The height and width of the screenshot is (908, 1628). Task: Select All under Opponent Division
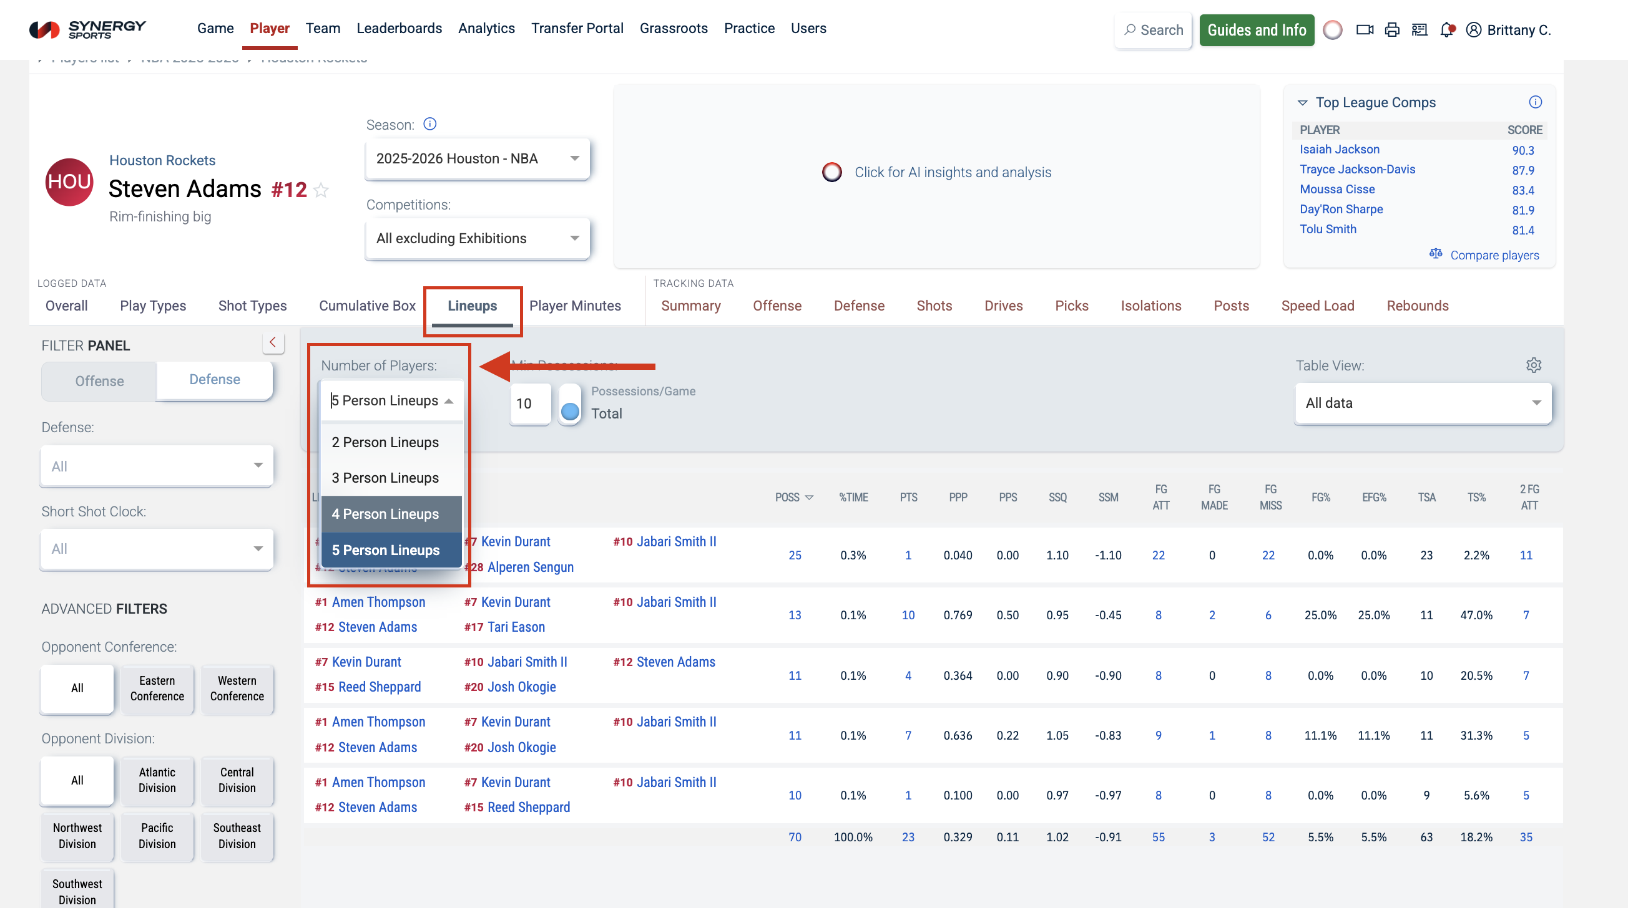[x=77, y=780]
